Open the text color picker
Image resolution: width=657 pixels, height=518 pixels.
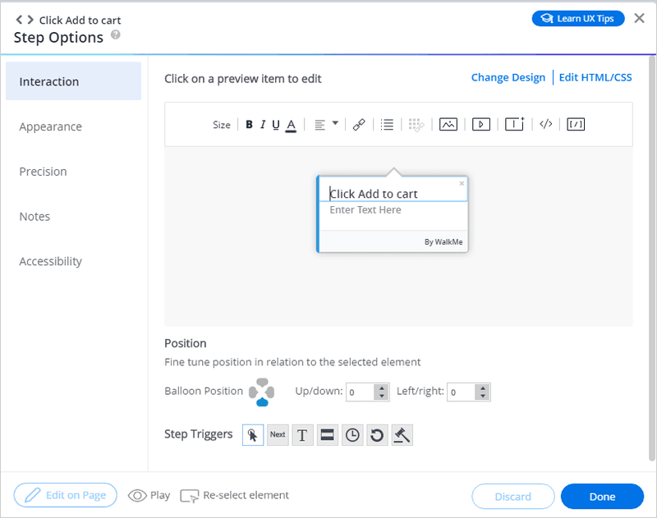(x=290, y=124)
